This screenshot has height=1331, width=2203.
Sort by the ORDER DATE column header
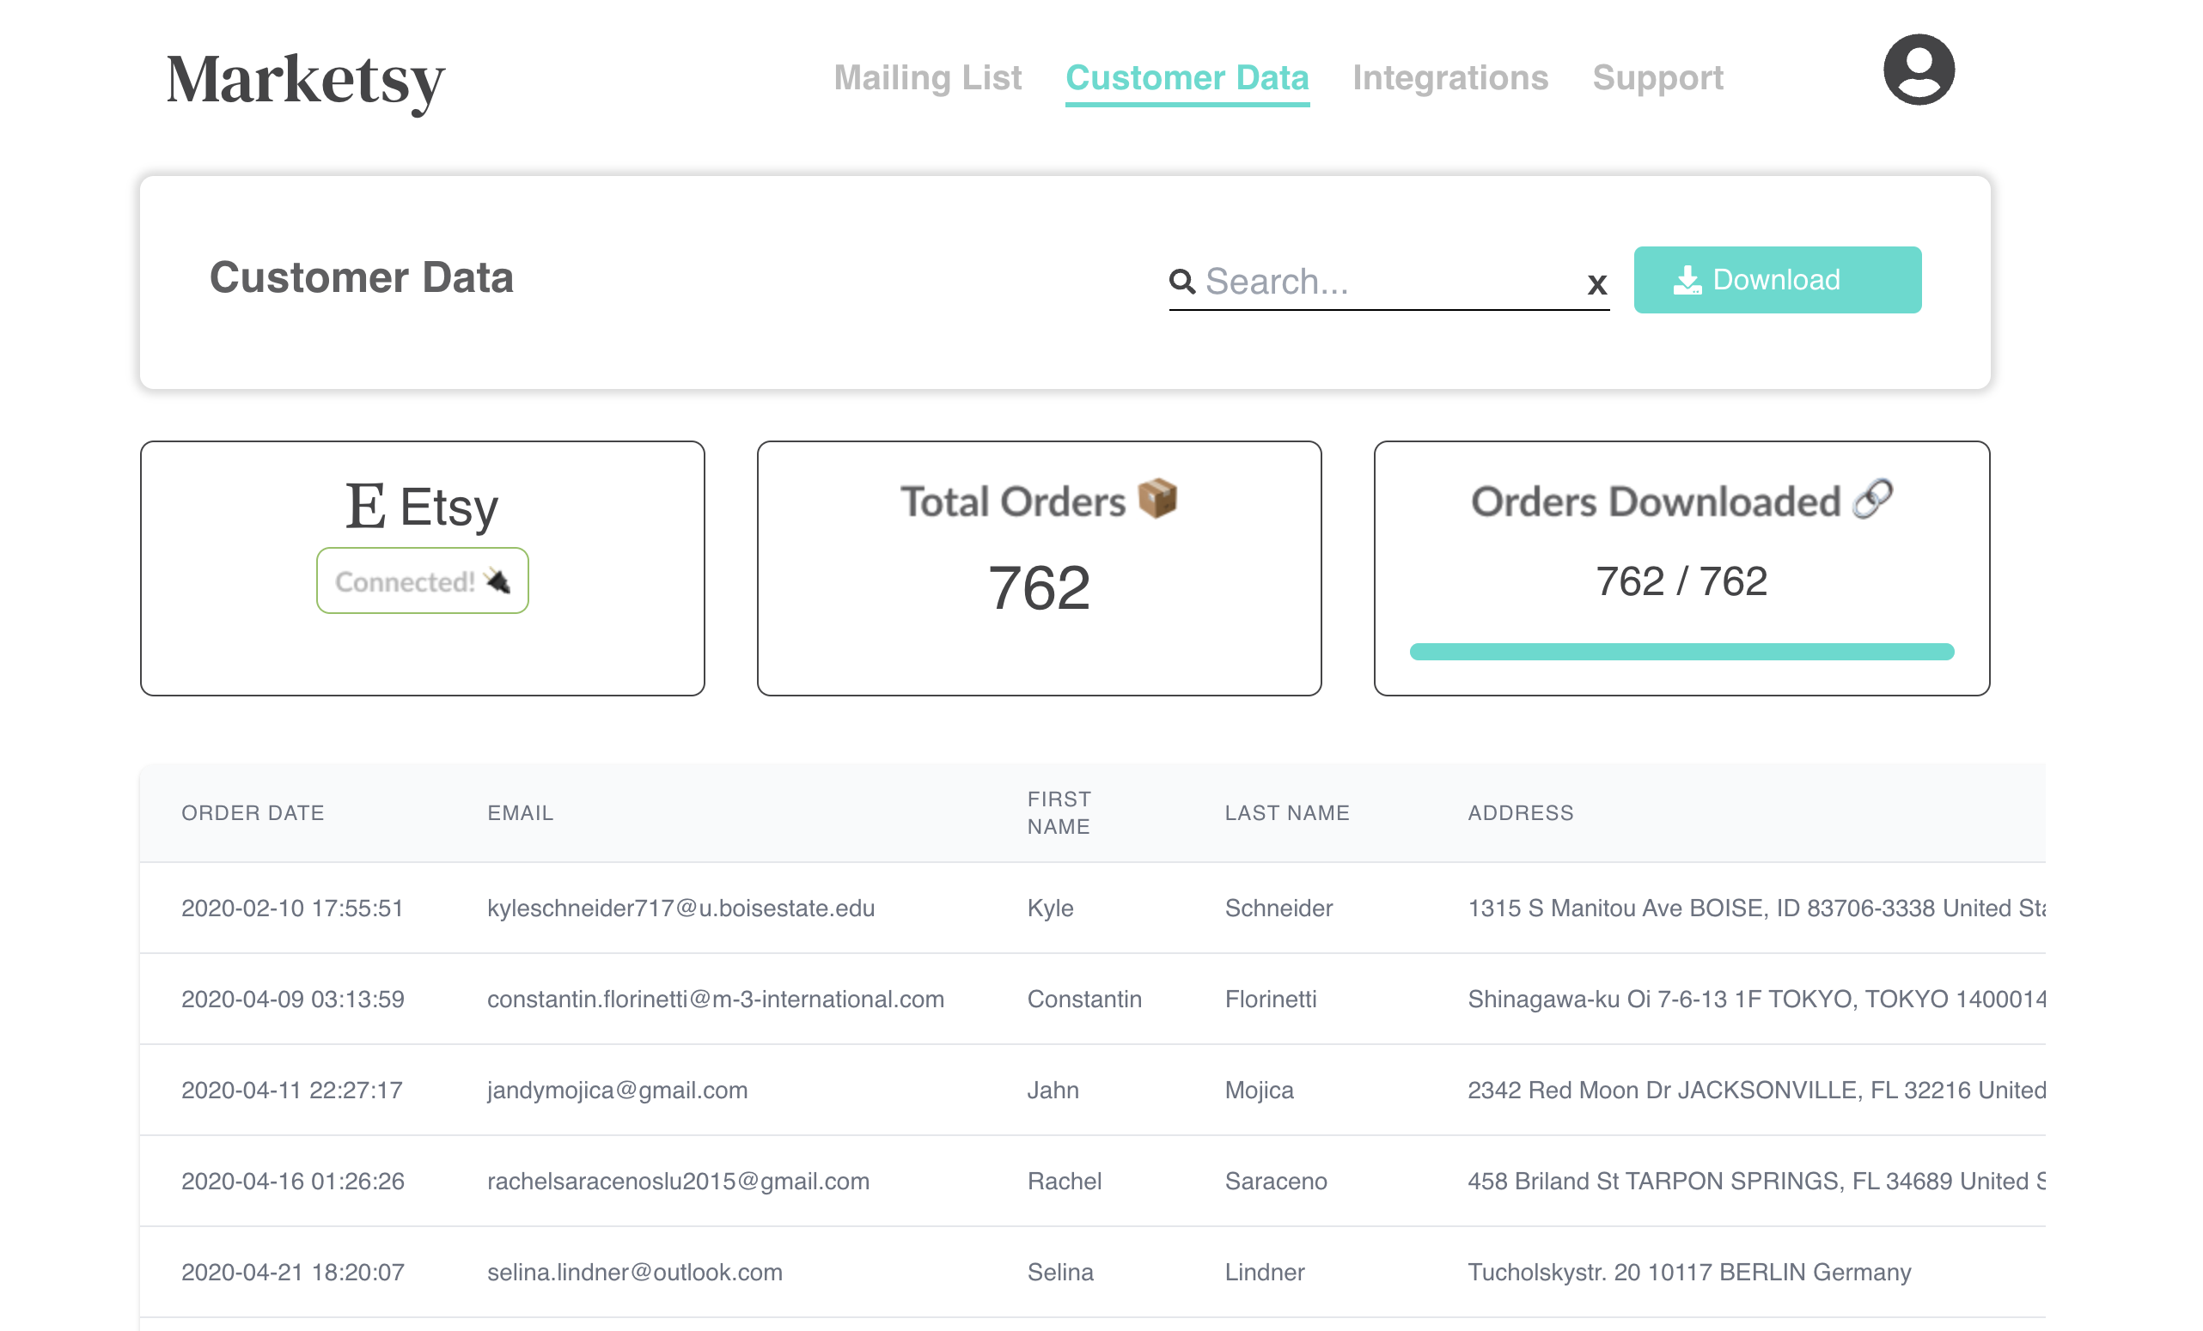tap(253, 812)
